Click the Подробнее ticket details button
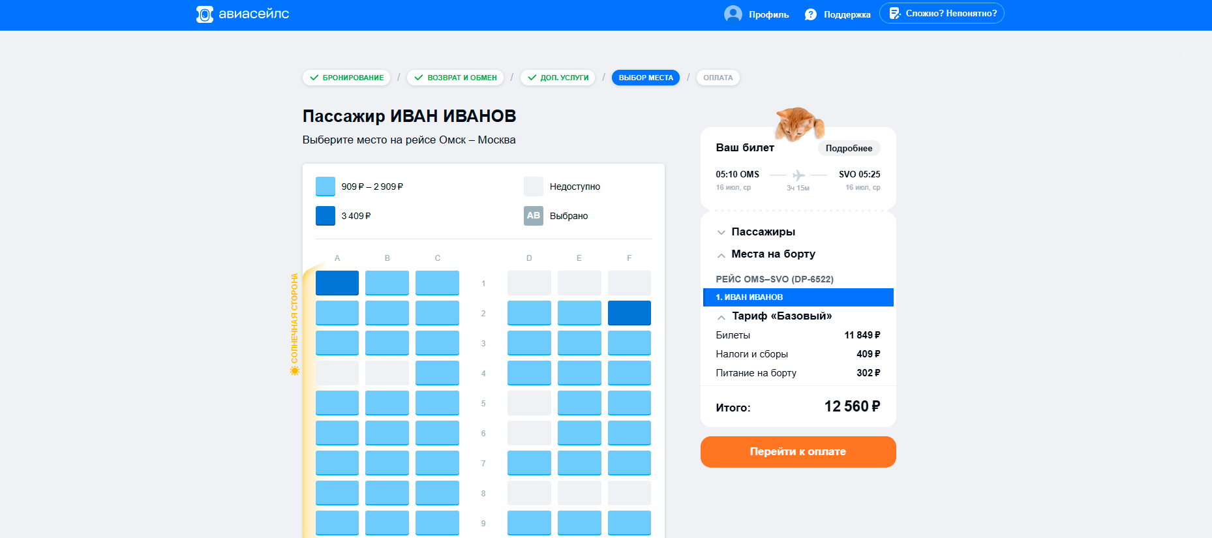 click(849, 148)
